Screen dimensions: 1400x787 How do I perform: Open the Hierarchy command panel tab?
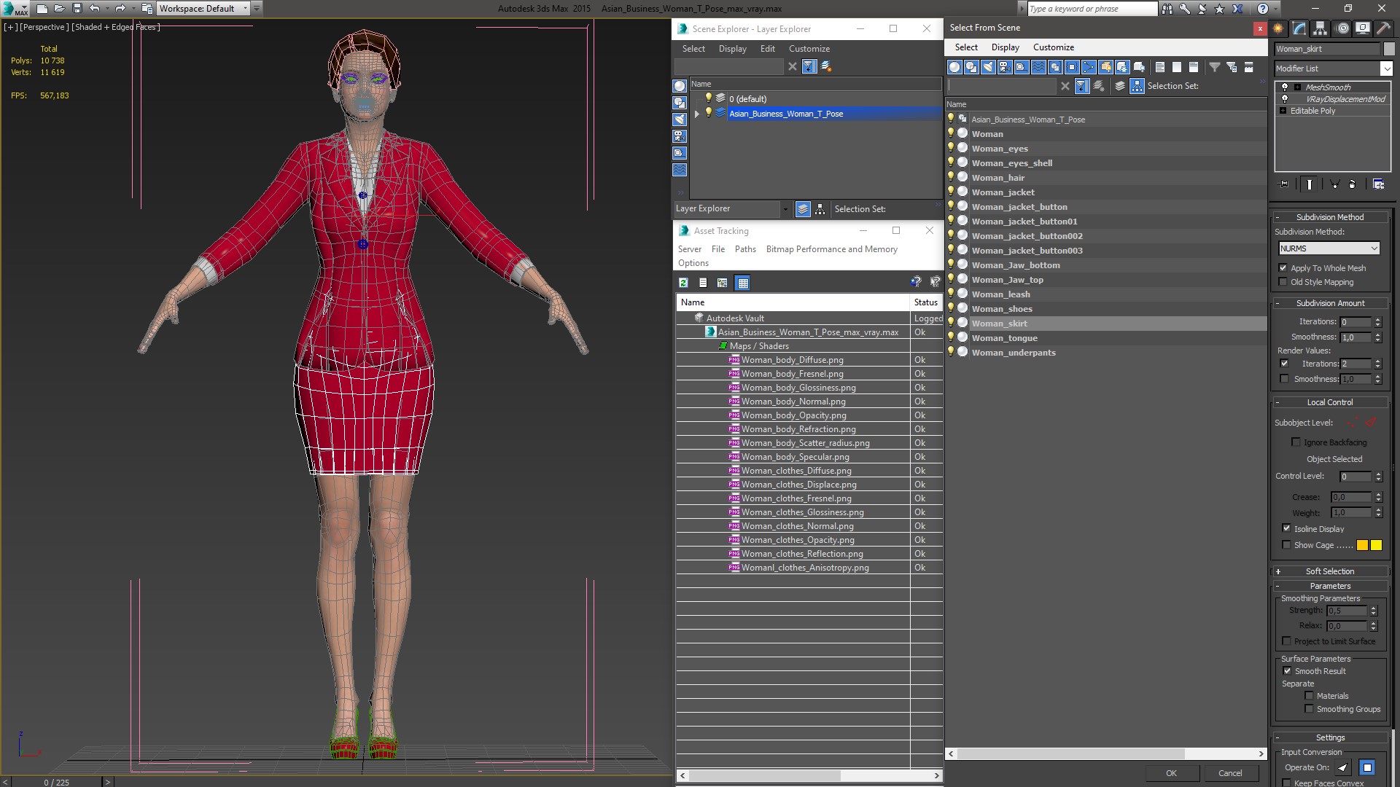click(1321, 28)
